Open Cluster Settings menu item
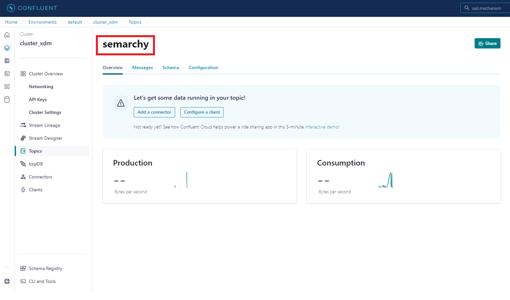 click(x=45, y=112)
